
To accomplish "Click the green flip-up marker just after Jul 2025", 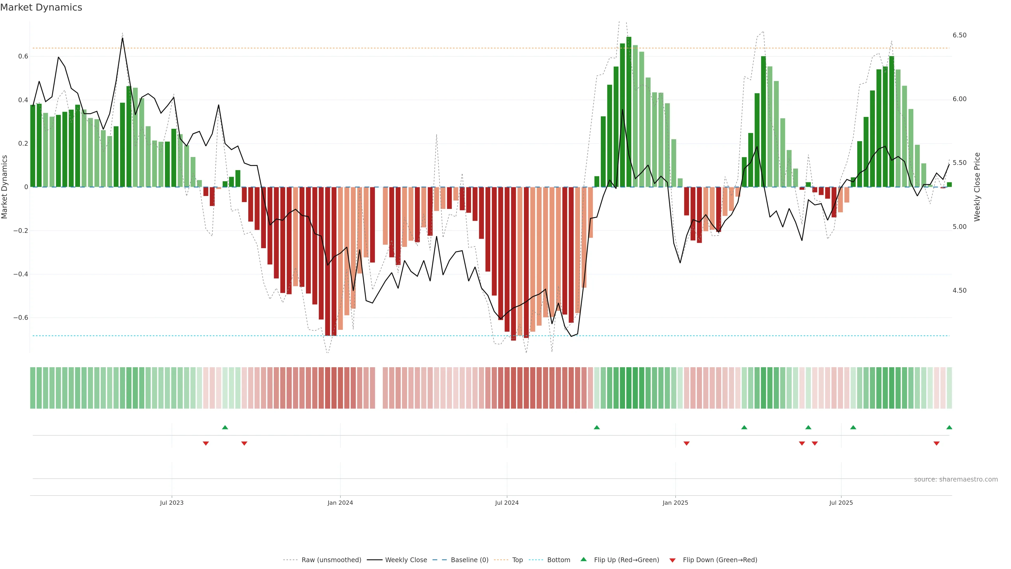I will (853, 427).
